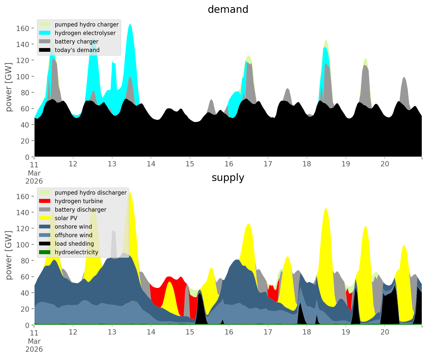
Task: Click the cyan hydrogen electrolyser legend swatch
Action: pos(45,33)
